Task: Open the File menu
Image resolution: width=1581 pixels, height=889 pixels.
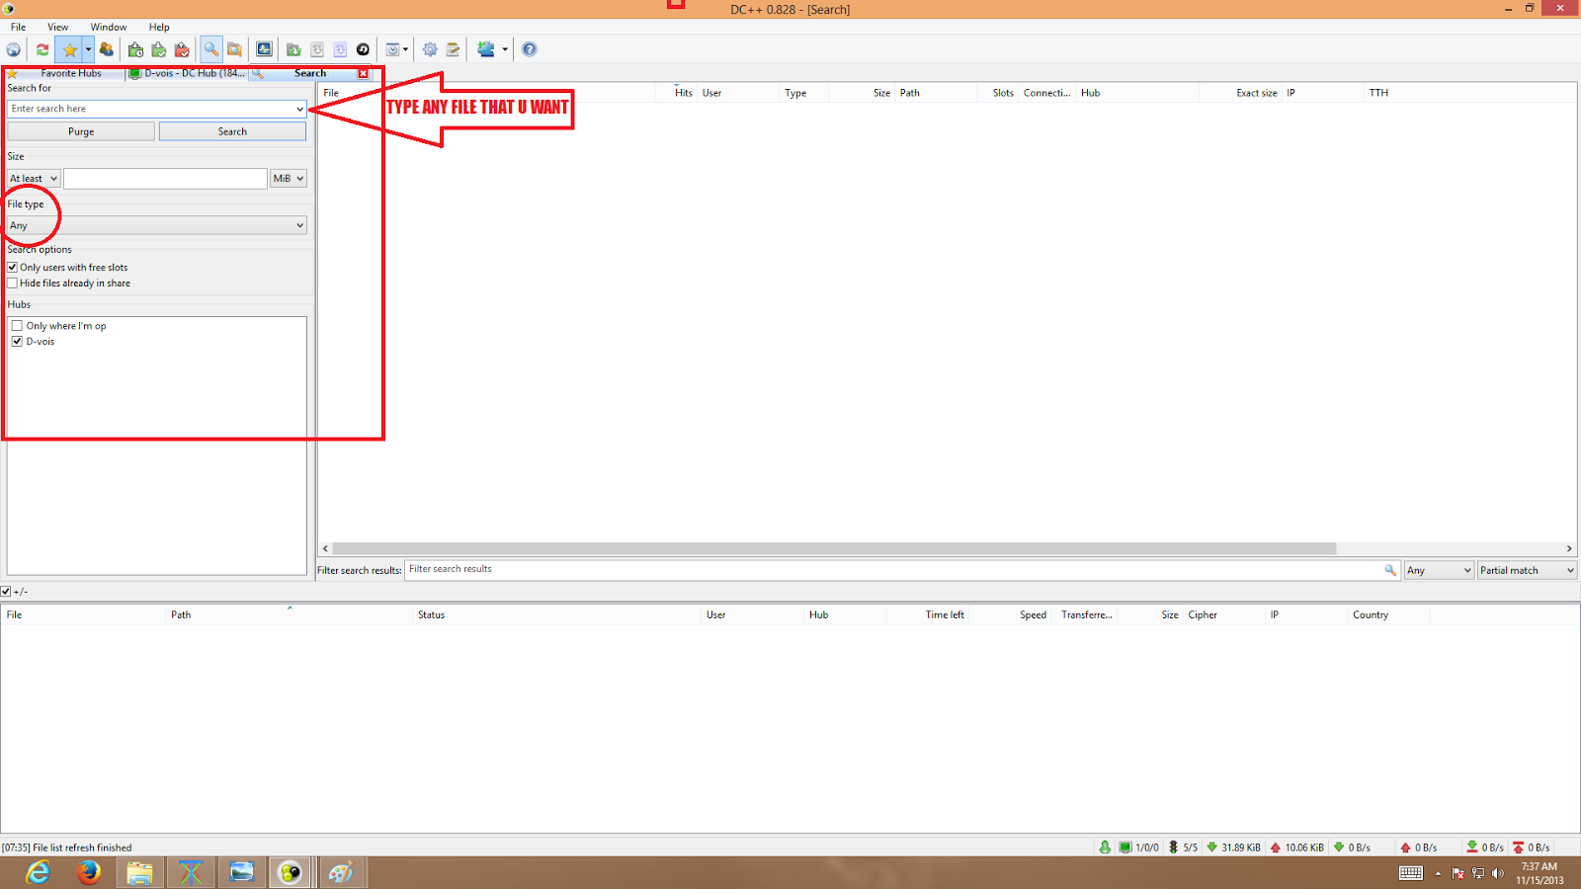Action: click(18, 27)
